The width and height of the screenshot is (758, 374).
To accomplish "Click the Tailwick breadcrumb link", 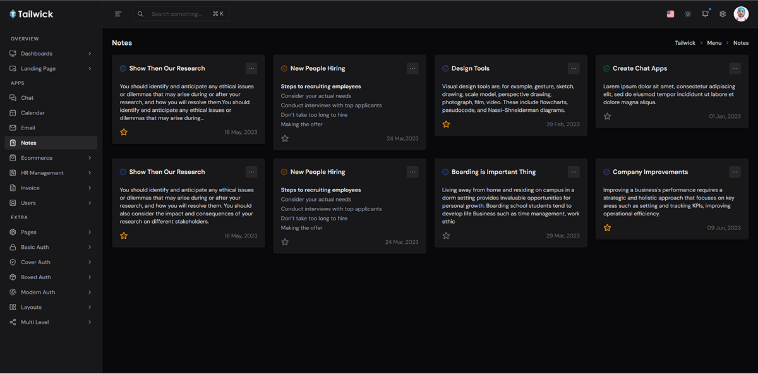I will point(685,43).
